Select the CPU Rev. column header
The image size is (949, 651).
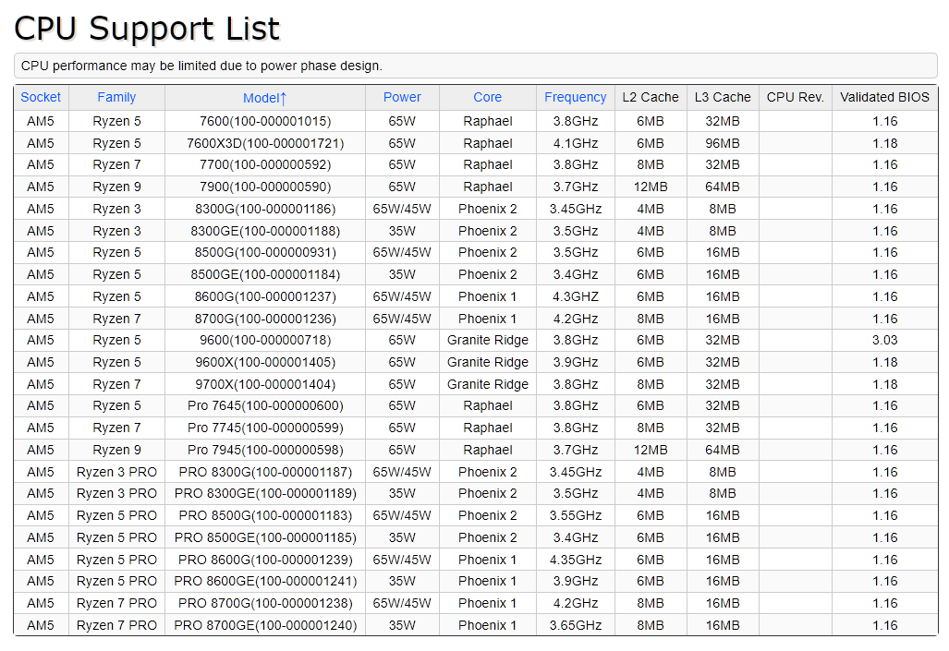[x=795, y=97]
